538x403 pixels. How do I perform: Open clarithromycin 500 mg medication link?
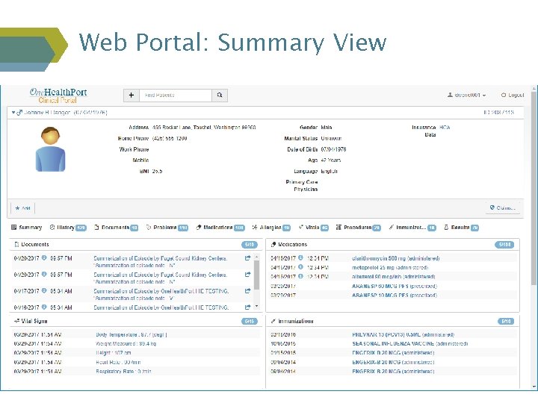point(395,258)
